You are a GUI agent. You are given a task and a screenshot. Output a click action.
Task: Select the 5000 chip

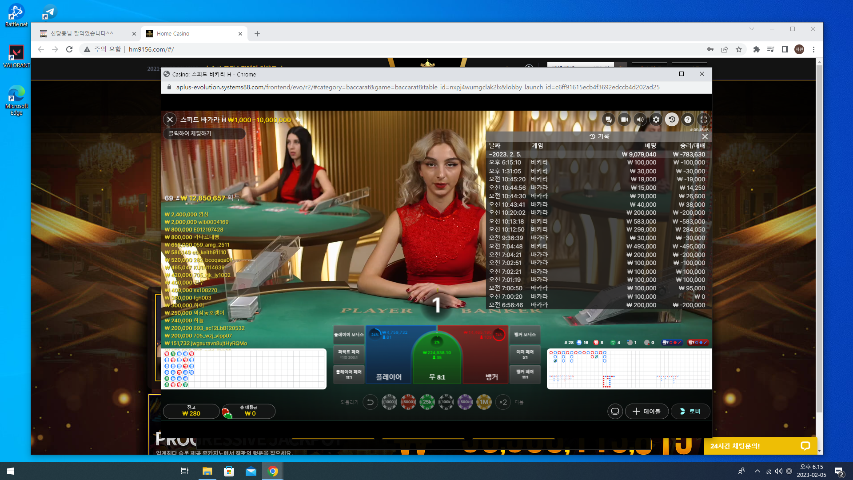(x=408, y=402)
